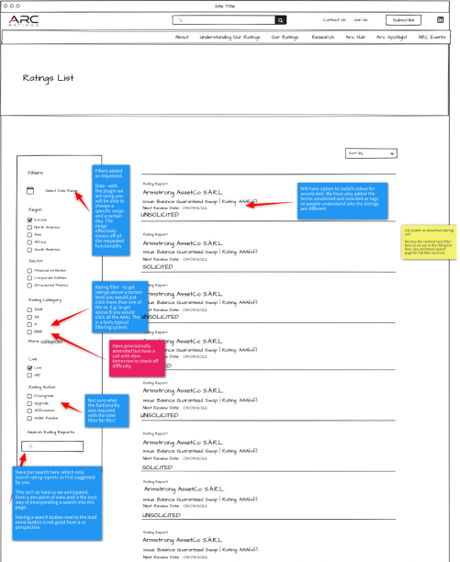
Task: Tick the double-A (AA) rating checkbox
Action: tap(29, 317)
